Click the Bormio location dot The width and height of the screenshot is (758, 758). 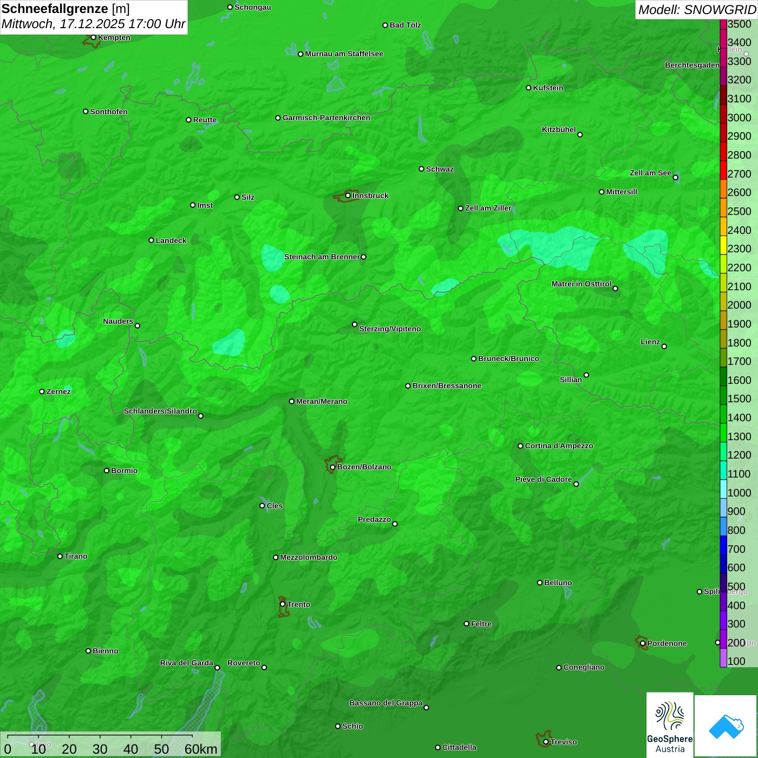107,471
